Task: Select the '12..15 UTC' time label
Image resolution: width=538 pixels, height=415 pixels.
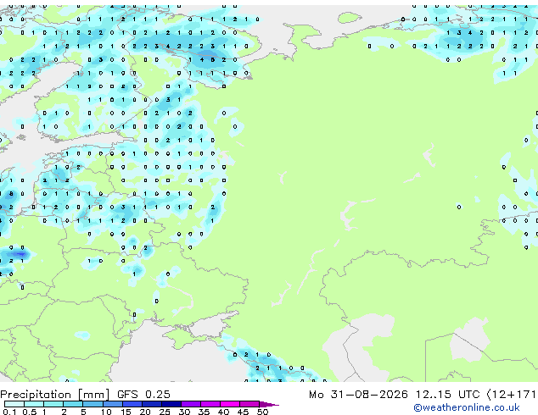Action: click(447, 395)
